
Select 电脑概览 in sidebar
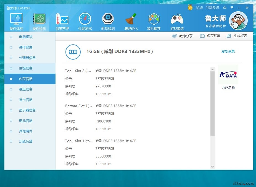30,37
